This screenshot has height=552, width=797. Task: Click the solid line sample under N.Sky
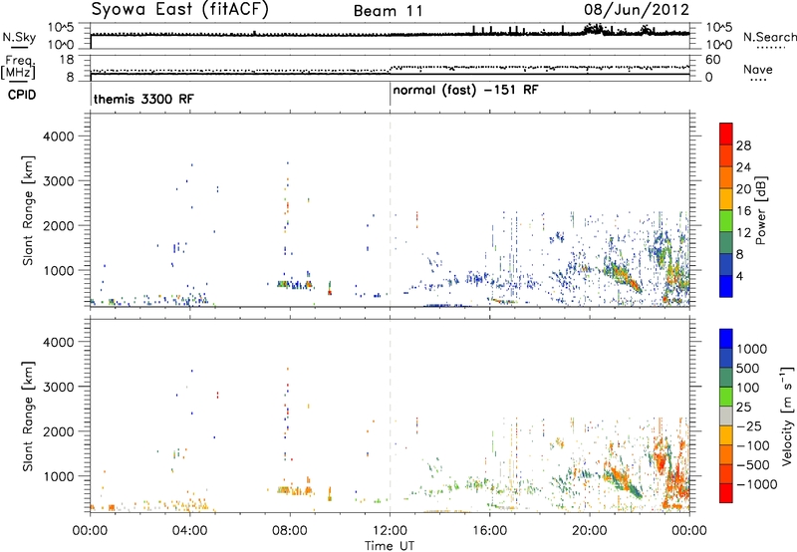[19, 48]
